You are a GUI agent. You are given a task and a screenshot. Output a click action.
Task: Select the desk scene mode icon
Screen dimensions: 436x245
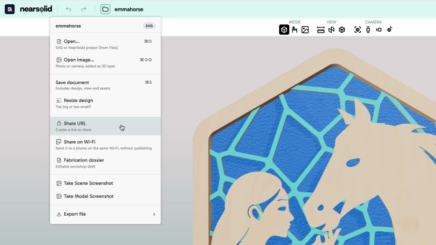[x=295, y=30]
